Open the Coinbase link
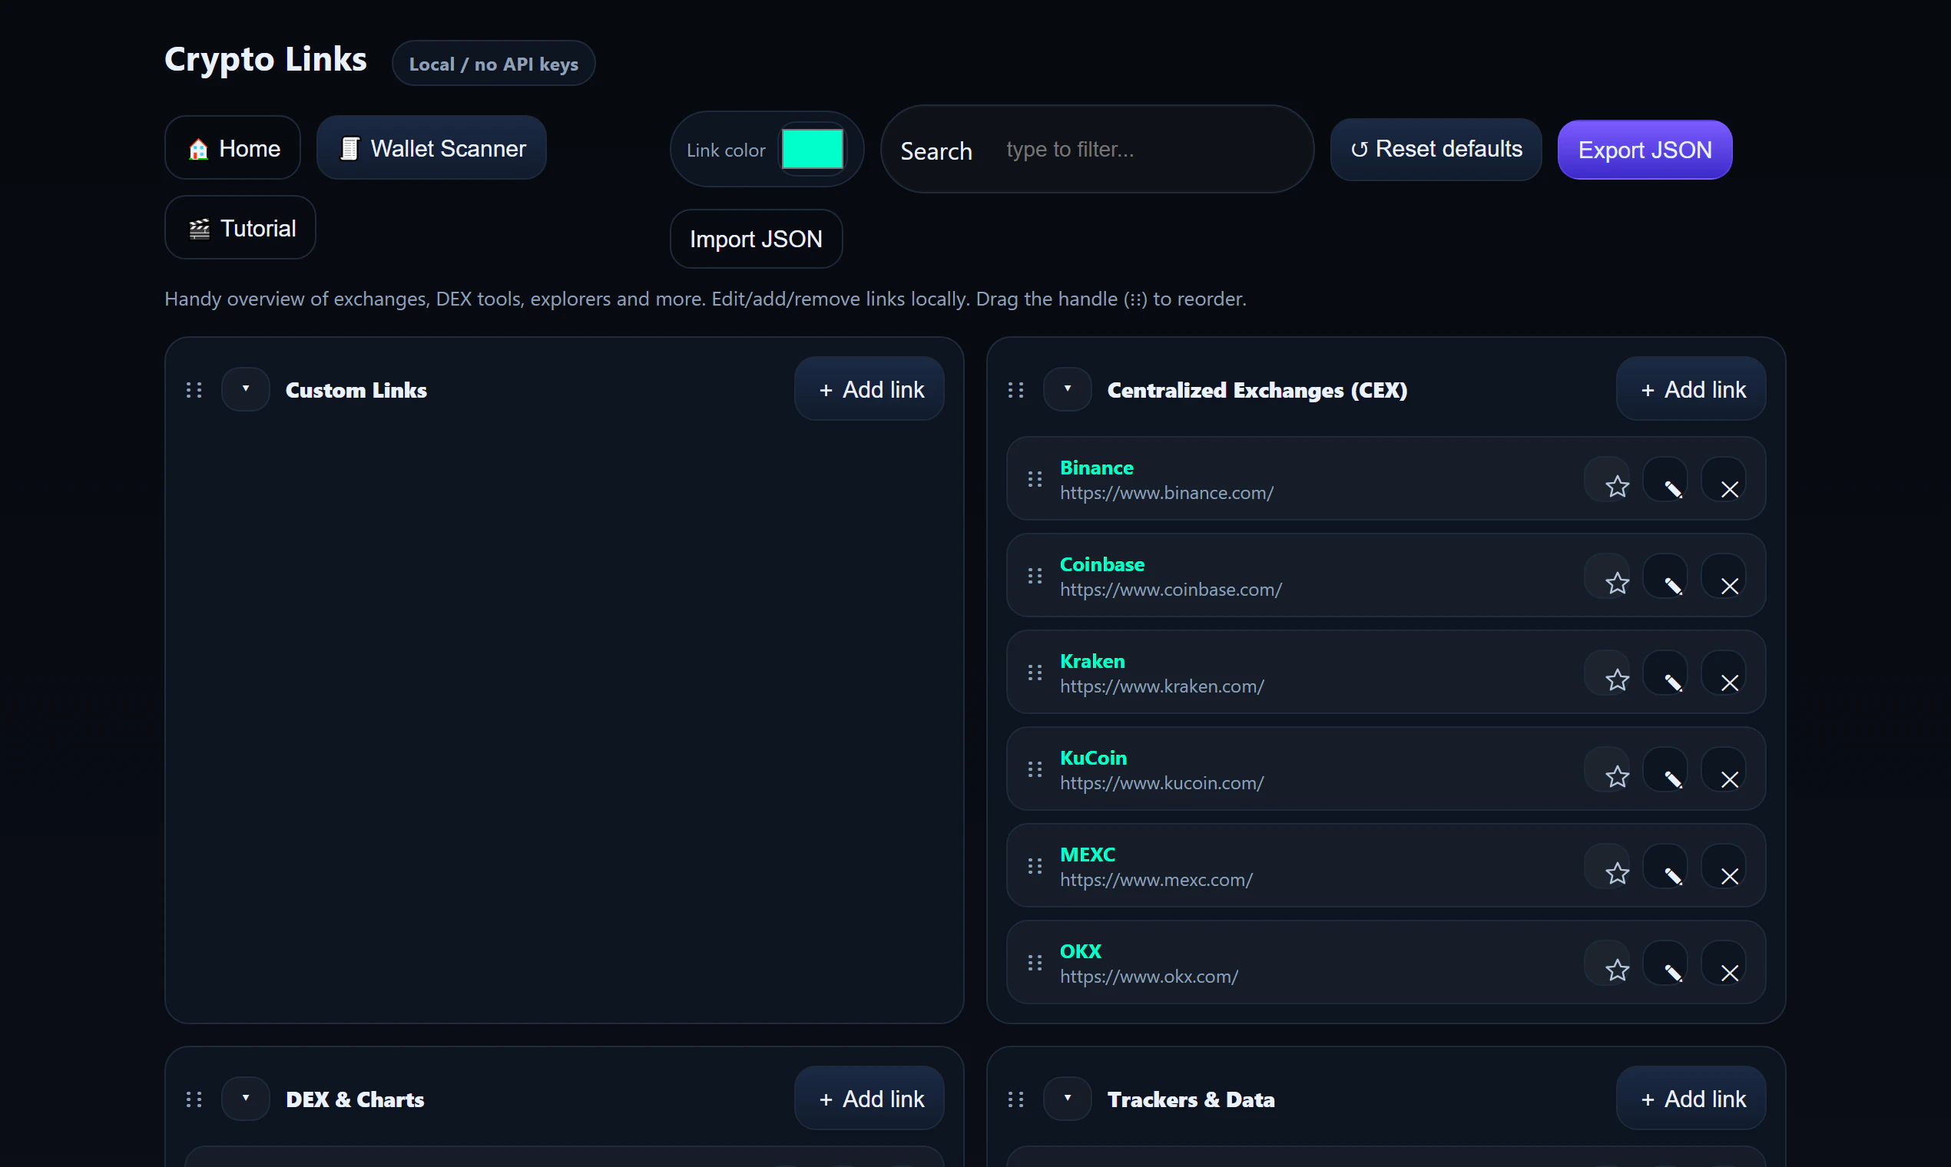This screenshot has width=1951, height=1167. coord(1102,564)
